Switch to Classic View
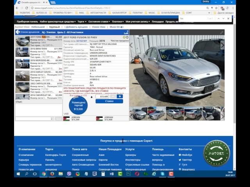 tap(98, 27)
